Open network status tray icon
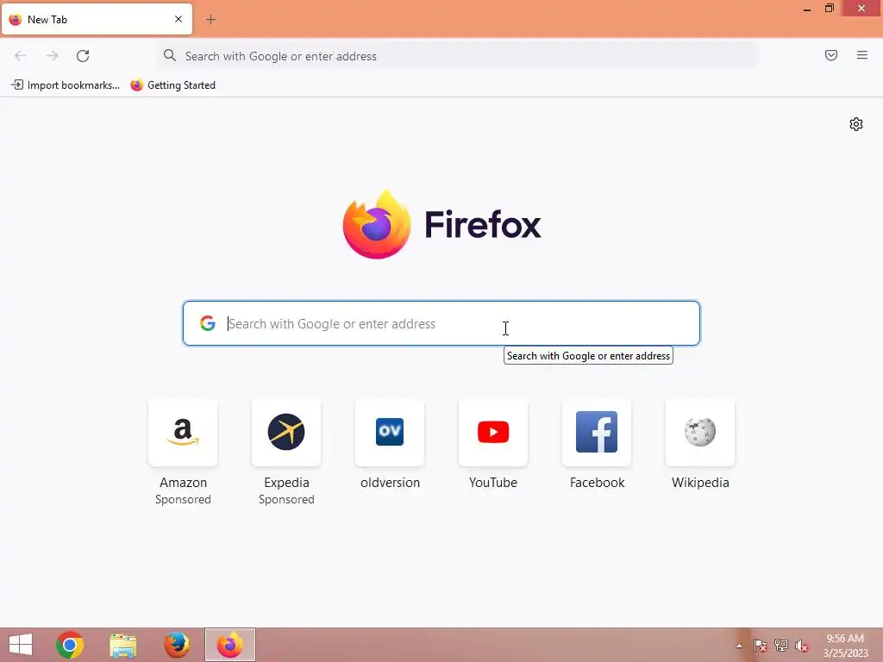 tap(781, 646)
